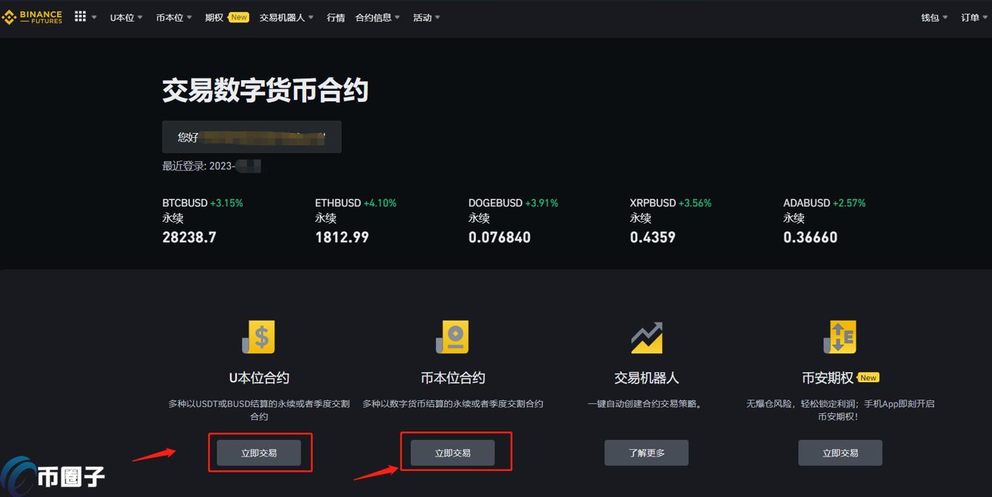Go to the 行情 page

[x=336, y=17]
